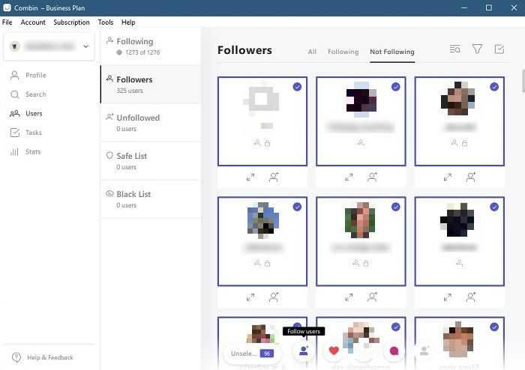
Task: Toggle the select-all checkbox icon in header
Action: coord(499,49)
